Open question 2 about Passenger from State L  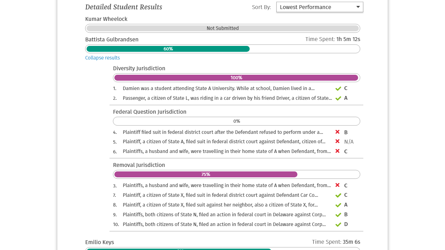pos(227,98)
